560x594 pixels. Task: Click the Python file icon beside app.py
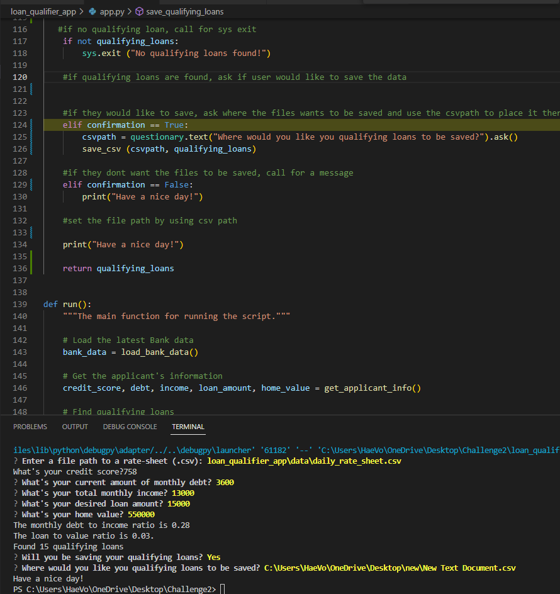(x=92, y=12)
